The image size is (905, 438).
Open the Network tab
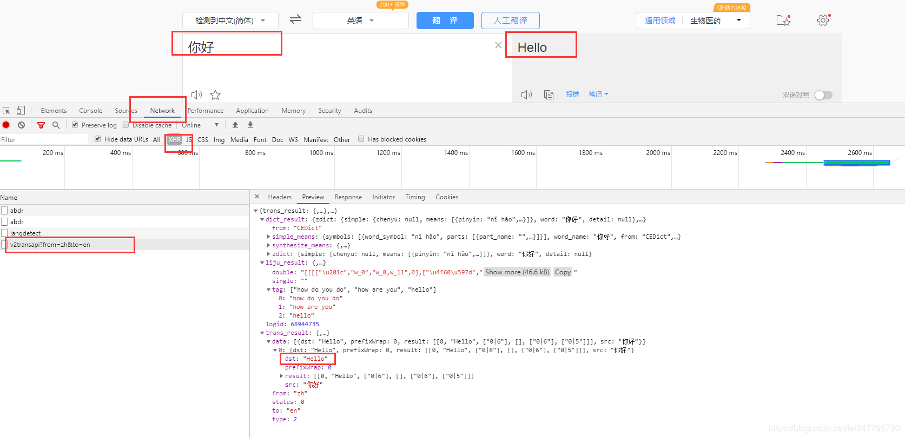pos(162,110)
